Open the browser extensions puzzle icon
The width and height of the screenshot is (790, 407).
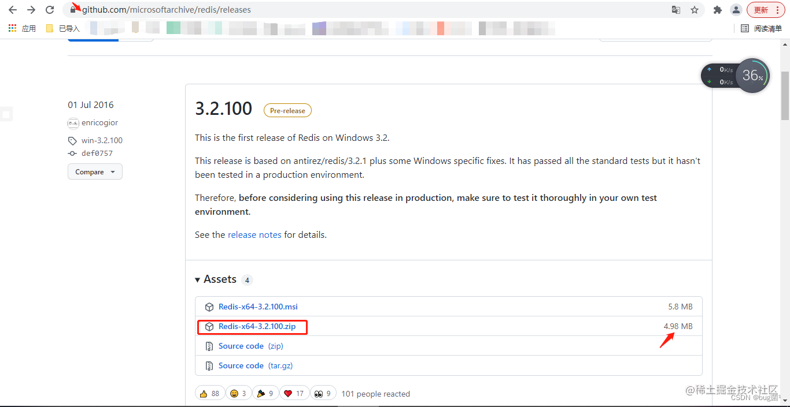click(717, 10)
